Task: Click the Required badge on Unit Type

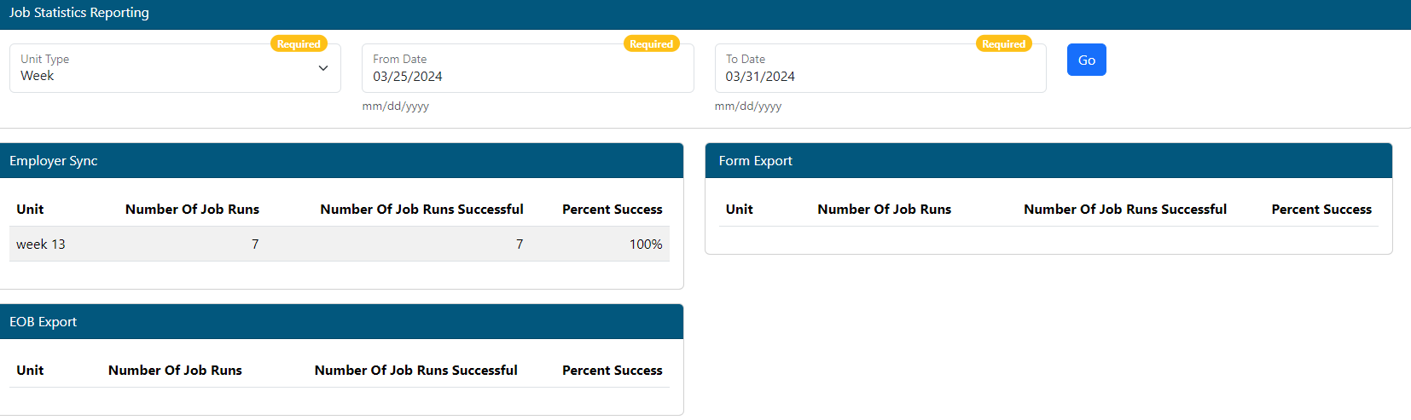Action: (x=299, y=44)
